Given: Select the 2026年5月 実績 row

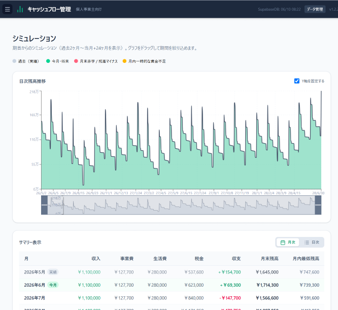Looking at the screenshot, I should point(172,272).
